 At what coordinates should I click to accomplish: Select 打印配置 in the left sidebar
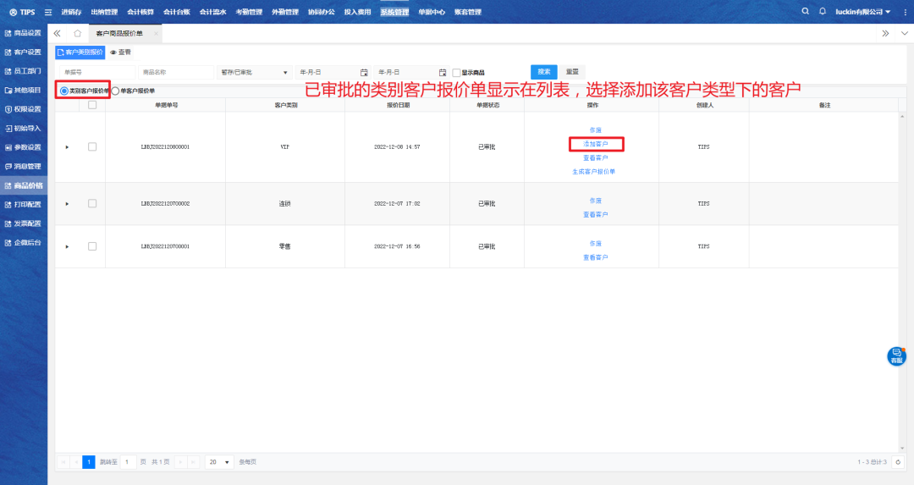24,205
